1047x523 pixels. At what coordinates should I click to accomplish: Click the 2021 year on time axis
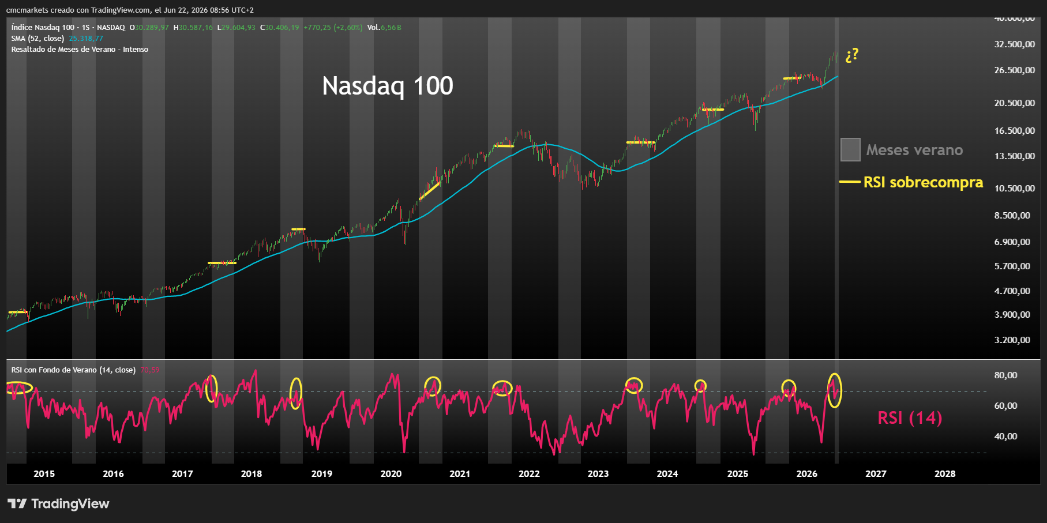click(x=460, y=473)
